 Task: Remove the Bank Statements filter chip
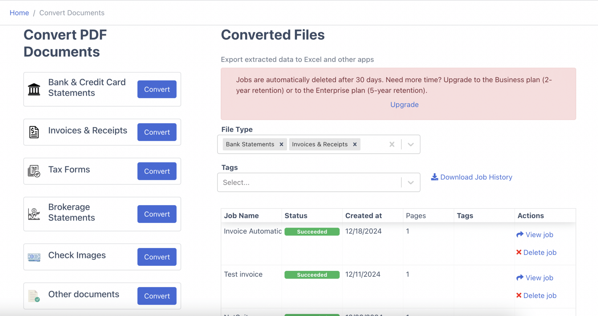[281, 144]
